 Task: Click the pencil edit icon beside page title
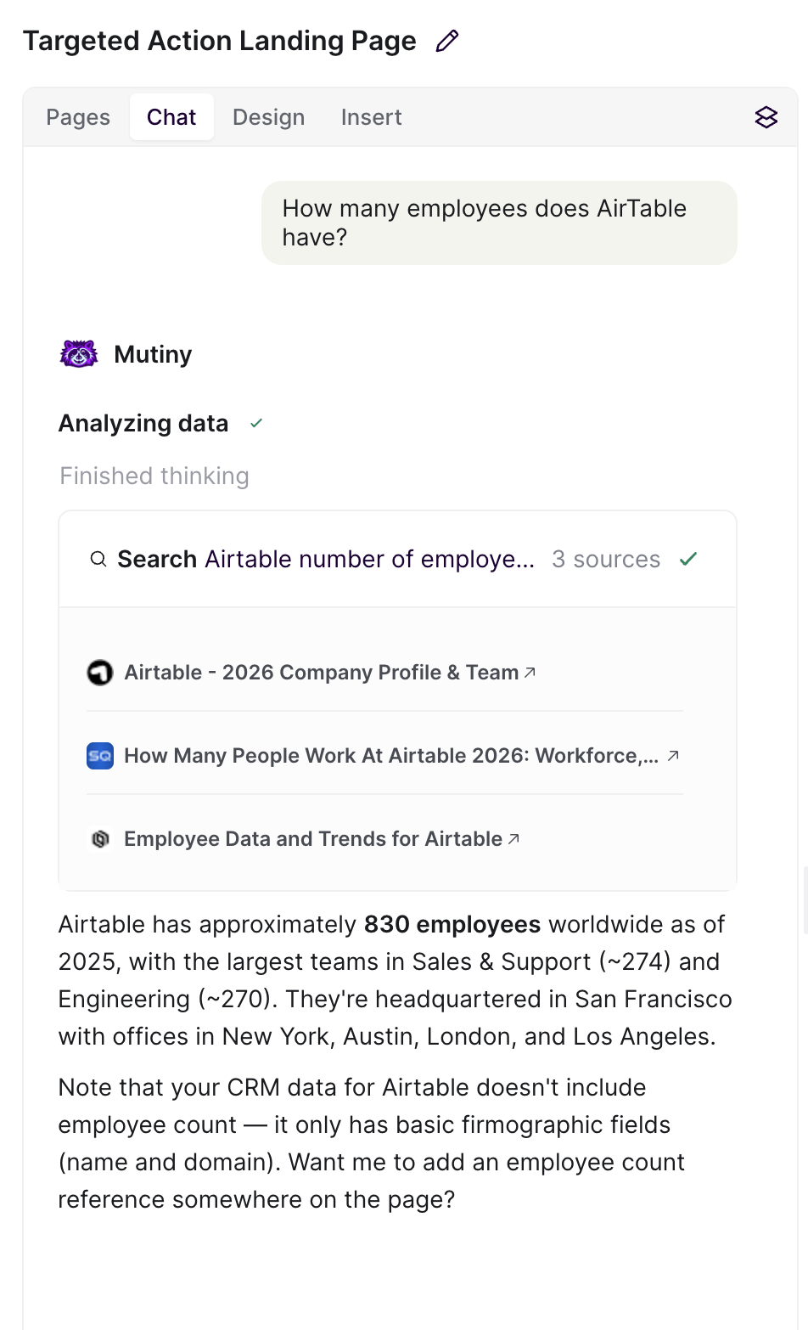coord(447,41)
